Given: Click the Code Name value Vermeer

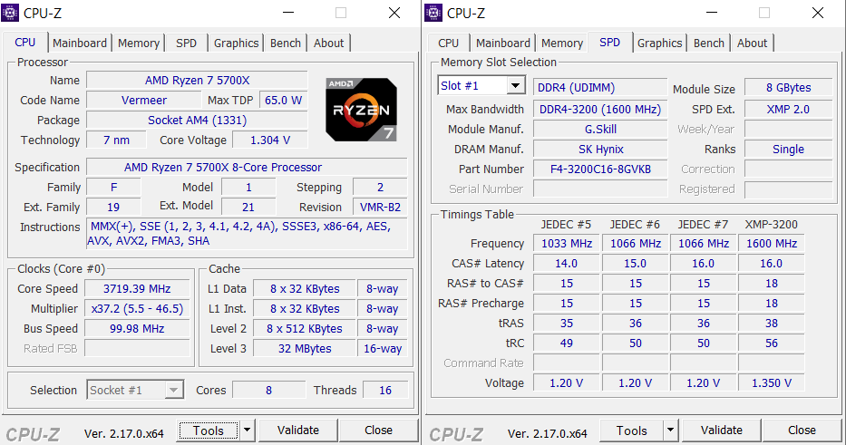Looking at the screenshot, I should 144,101.
